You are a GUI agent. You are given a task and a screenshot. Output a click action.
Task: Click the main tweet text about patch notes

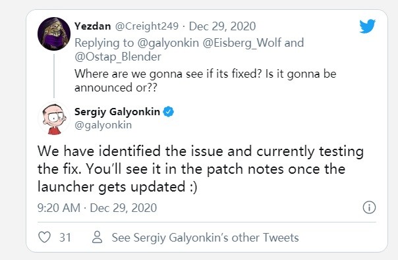[200, 169]
